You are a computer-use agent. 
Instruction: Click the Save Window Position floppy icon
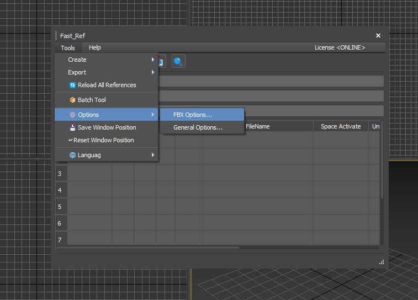pos(72,127)
